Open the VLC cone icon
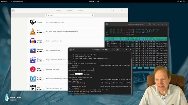The height and width of the screenshot is (105, 188). click(33, 32)
